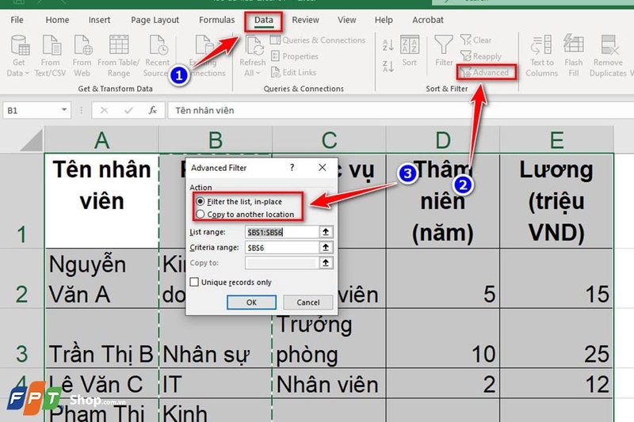Image resolution: width=634 pixels, height=422 pixels.
Task: Open the Acrobat tab
Action: point(428,20)
